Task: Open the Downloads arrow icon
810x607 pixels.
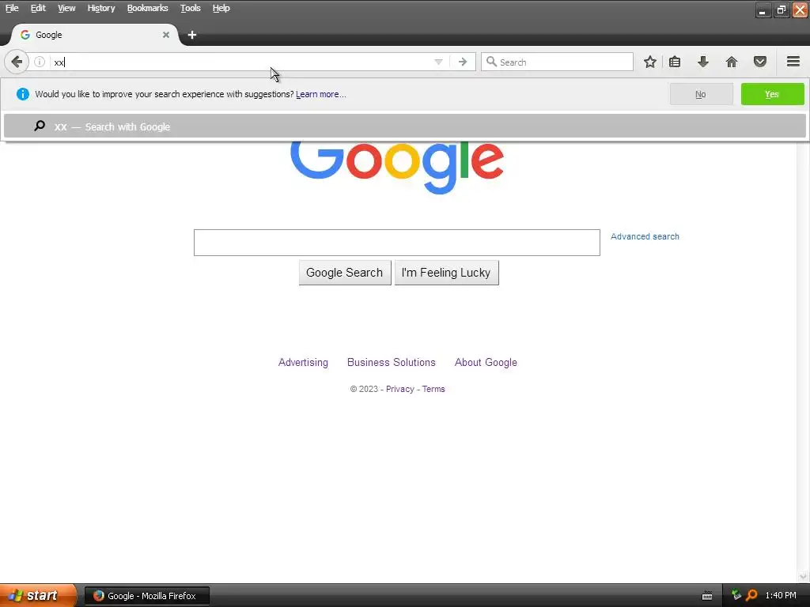Action: [703, 62]
